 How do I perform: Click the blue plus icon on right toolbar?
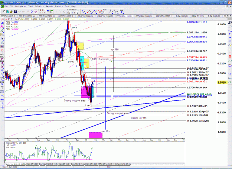click(x=230, y=49)
